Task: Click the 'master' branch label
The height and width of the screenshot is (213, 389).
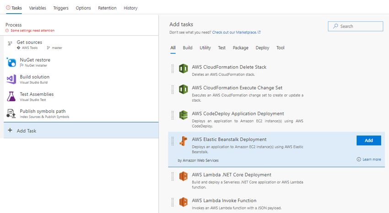Action: pyautogui.click(x=57, y=48)
